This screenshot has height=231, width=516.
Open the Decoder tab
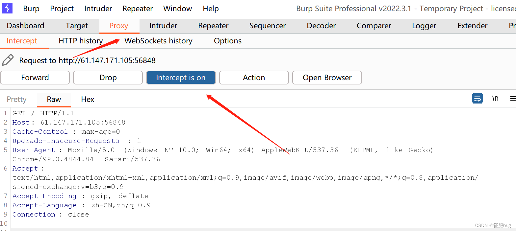tap(321, 26)
